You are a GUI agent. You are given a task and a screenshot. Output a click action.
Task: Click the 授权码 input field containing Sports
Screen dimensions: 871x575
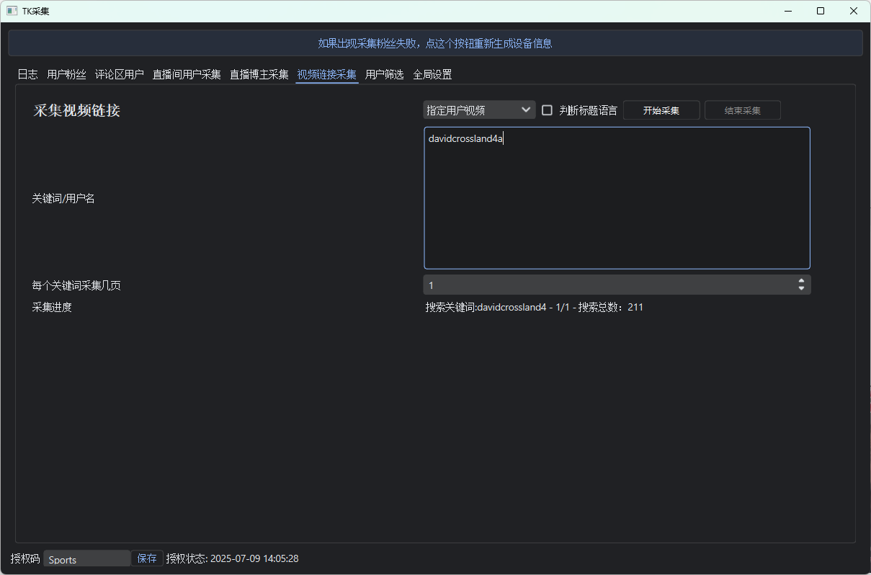click(x=87, y=558)
